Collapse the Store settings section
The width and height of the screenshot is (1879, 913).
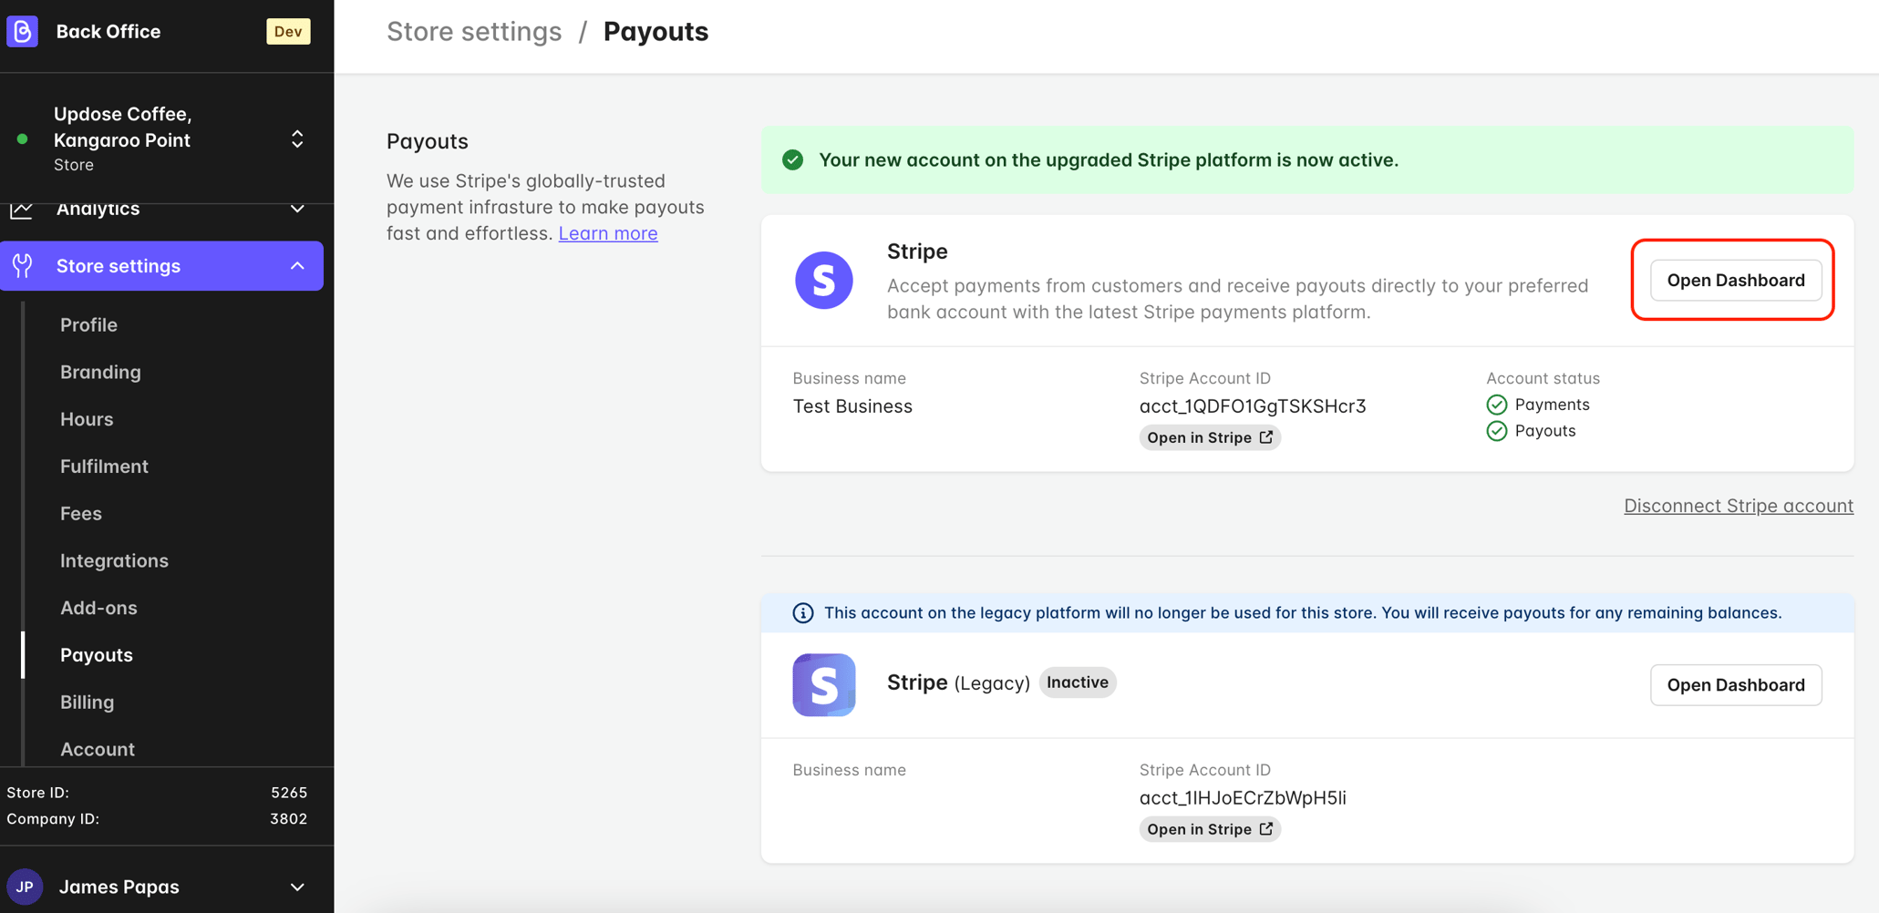(297, 265)
